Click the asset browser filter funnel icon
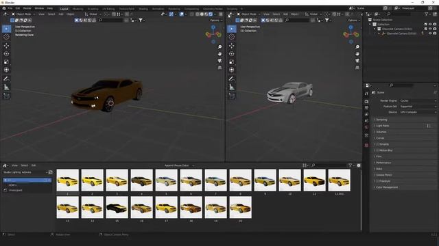The width and height of the screenshot is (439, 246). (350, 165)
